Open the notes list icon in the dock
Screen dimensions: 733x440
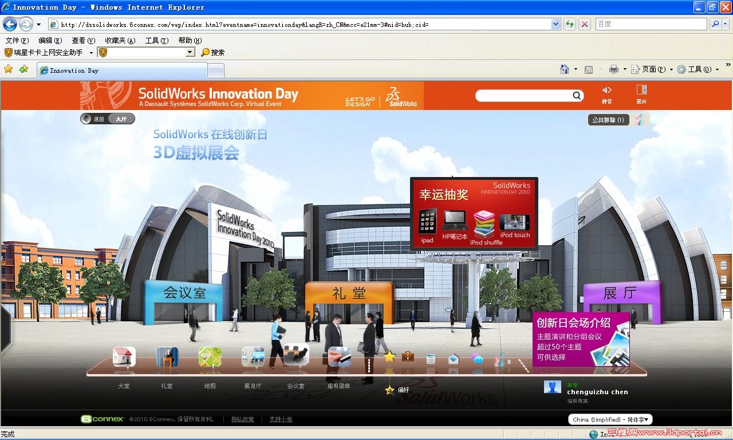click(x=431, y=359)
